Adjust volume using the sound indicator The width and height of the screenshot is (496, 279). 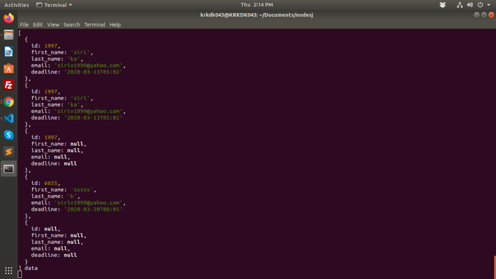click(x=470, y=5)
